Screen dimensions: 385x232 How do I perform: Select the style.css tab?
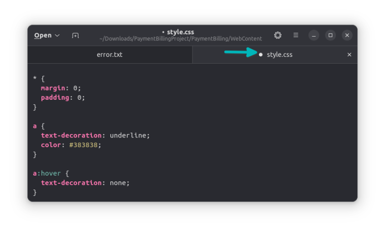click(x=280, y=55)
